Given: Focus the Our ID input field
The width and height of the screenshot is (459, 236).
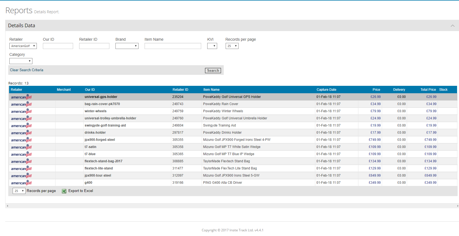Looking at the screenshot, I should (58, 46).
